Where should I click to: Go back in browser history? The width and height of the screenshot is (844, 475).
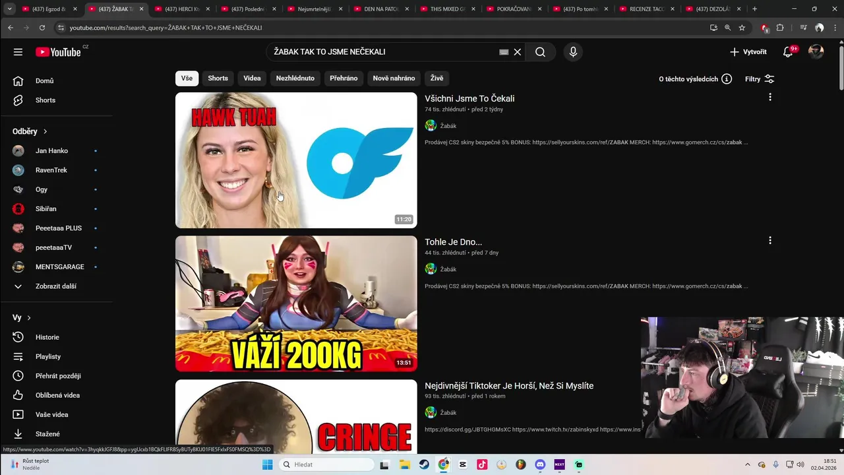11,28
